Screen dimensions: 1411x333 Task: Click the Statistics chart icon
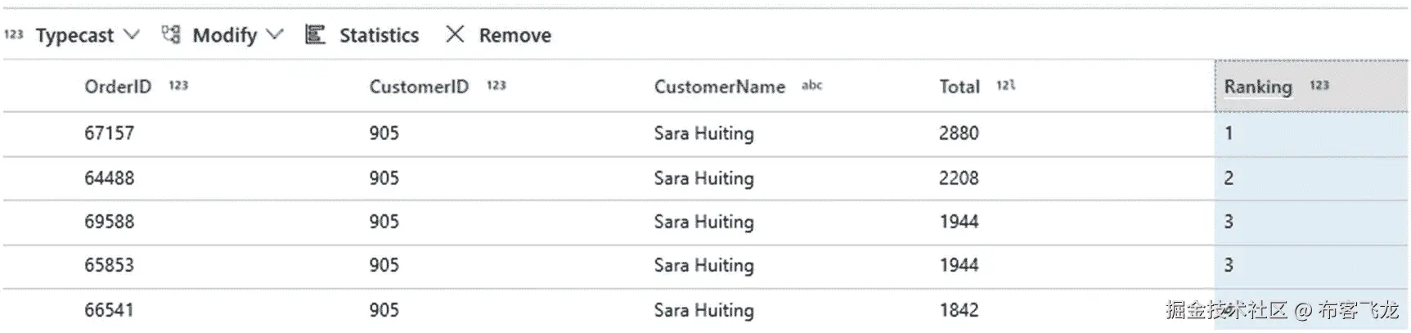coord(315,34)
